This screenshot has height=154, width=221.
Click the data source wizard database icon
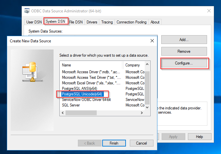(x=32, y=72)
